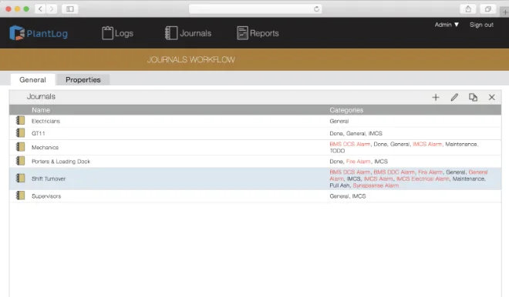Image resolution: width=509 pixels, height=297 pixels.
Task: Select the Mechanics journal name
Action: click(x=46, y=148)
